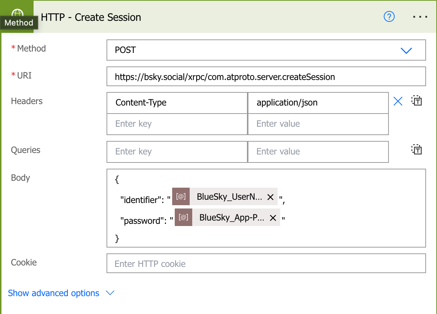Remove the BlueSky_UserN token from body
The image size is (437, 314).
270,197
